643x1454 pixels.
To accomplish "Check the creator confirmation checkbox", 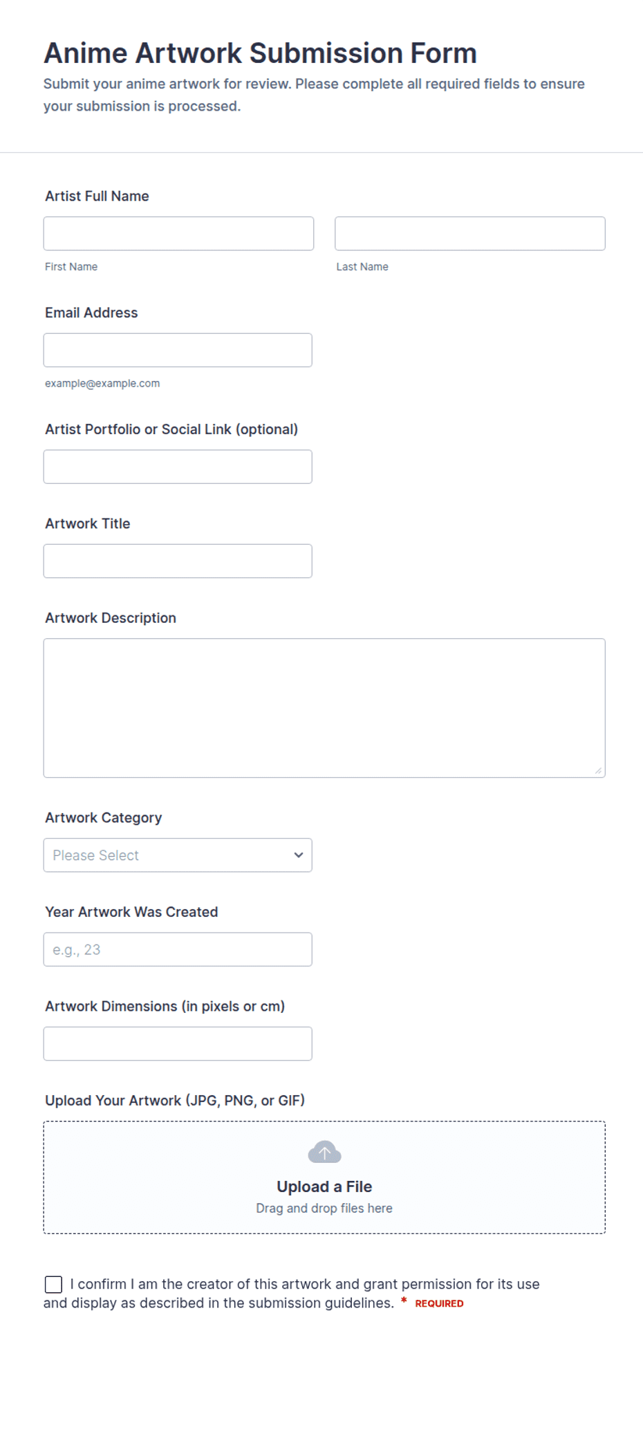I will pos(53,1284).
